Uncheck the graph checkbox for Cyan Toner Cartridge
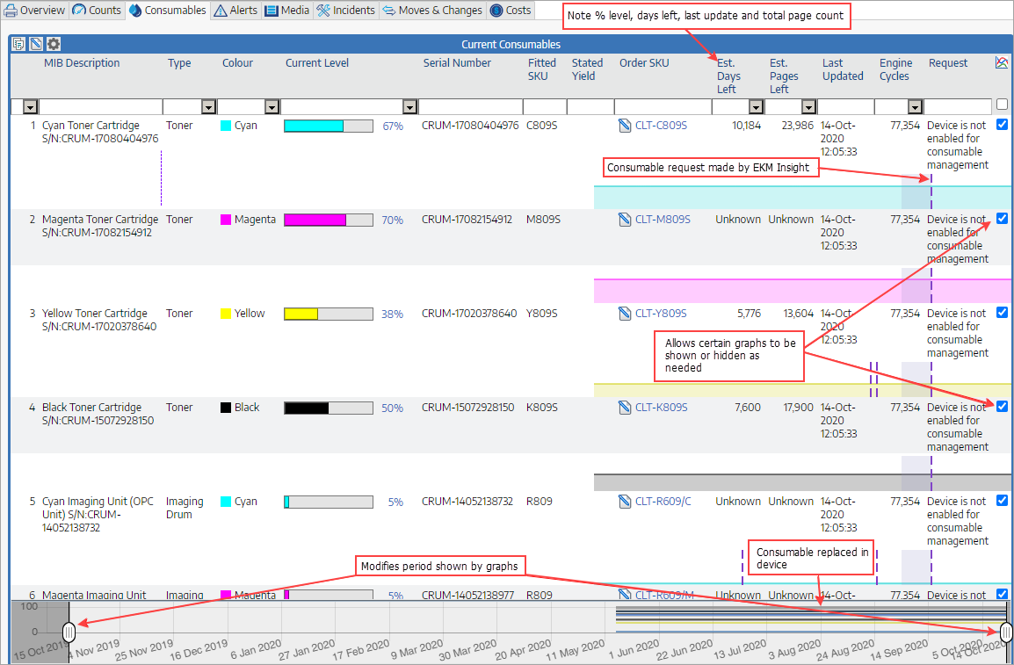Screen dimensions: 1014x665 coord(1003,125)
